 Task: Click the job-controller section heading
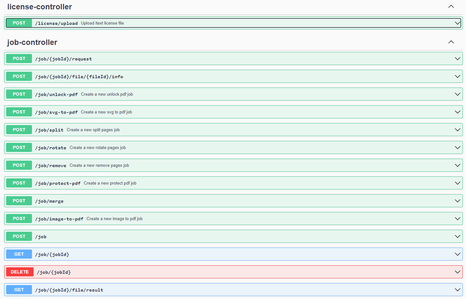tap(32, 42)
